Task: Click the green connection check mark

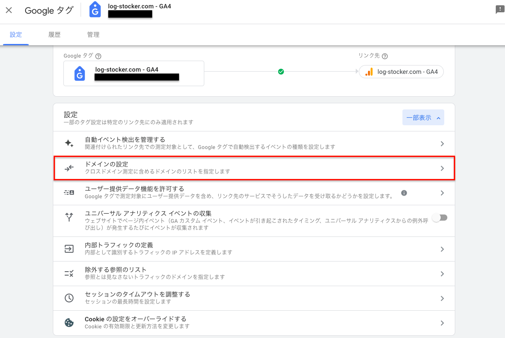Action: [x=281, y=72]
